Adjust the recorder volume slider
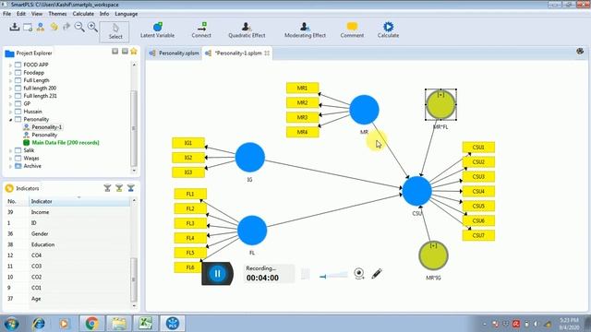The width and height of the screenshot is (591, 332). pyautogui.click(x=333, y=275)
